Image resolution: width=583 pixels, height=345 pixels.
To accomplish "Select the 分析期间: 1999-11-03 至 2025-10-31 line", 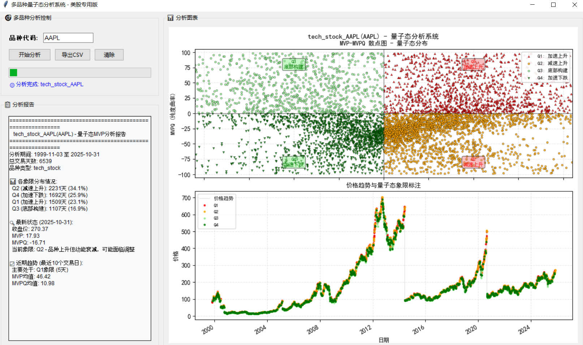I will point(55,154).
